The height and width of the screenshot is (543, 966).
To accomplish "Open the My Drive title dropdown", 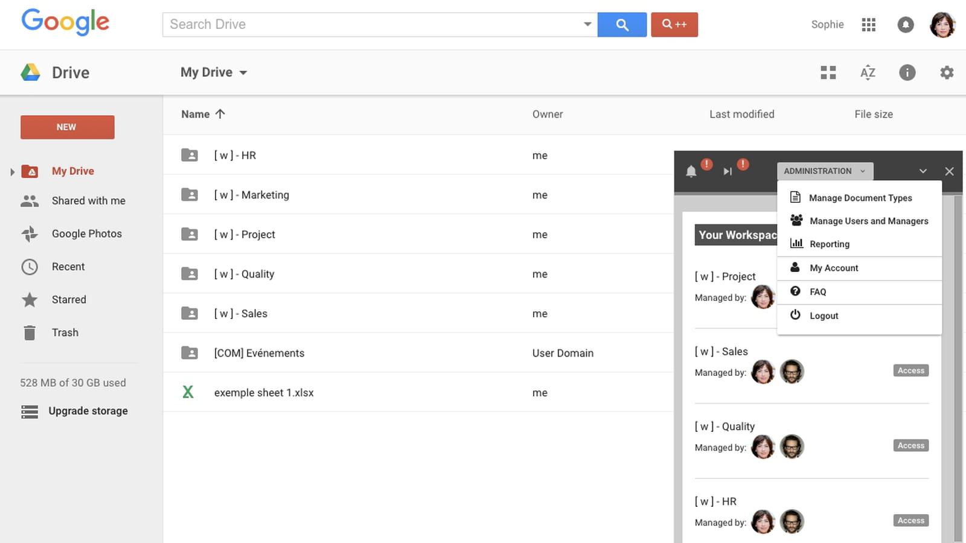I will 214,73.
